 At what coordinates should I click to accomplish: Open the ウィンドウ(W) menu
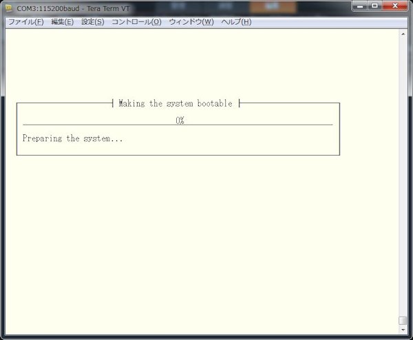pyautogui.click(x=191, y=22)
